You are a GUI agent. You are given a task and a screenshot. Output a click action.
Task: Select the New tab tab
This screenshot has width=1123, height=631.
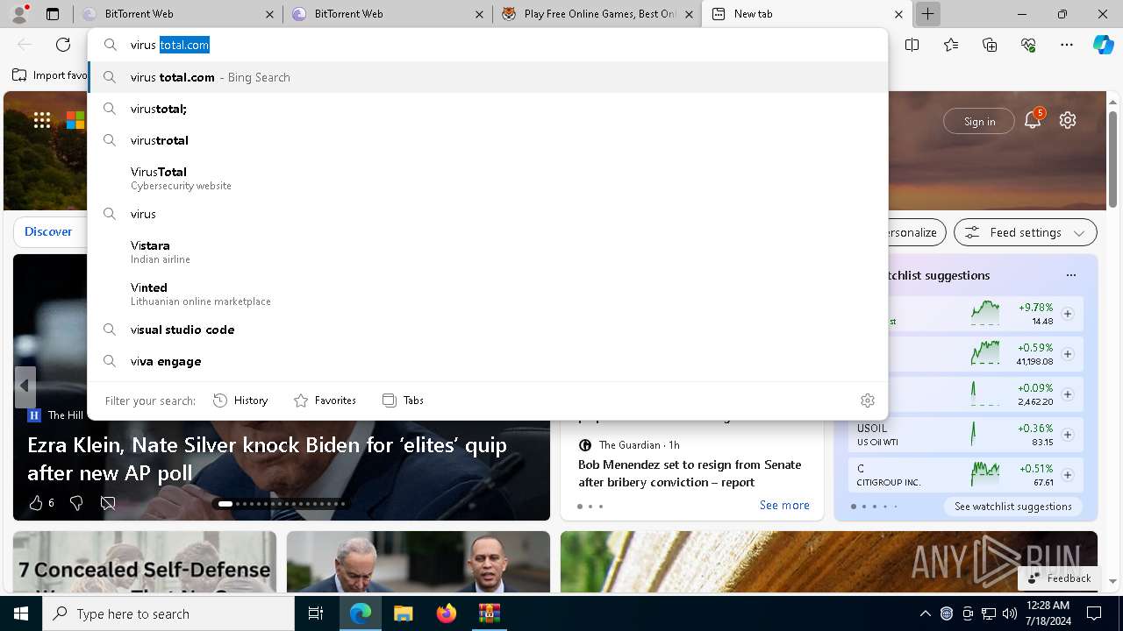[x=807, y=14]
